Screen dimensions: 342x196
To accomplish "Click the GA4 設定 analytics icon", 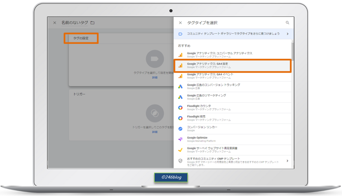I will pyautogui.click(x=180, y=66).
